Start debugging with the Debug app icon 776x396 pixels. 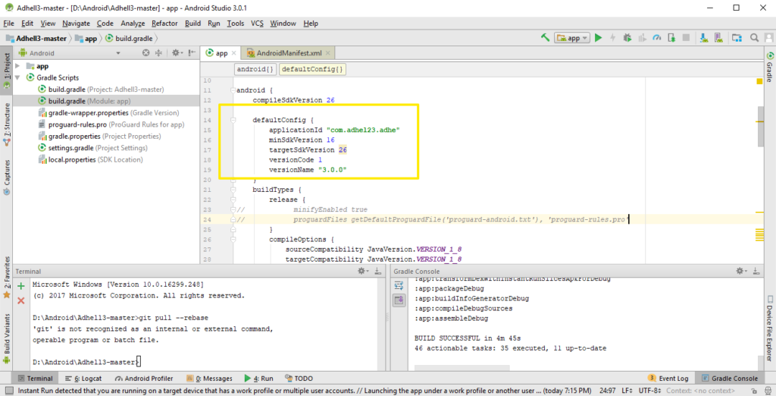(x=627, y=38)
